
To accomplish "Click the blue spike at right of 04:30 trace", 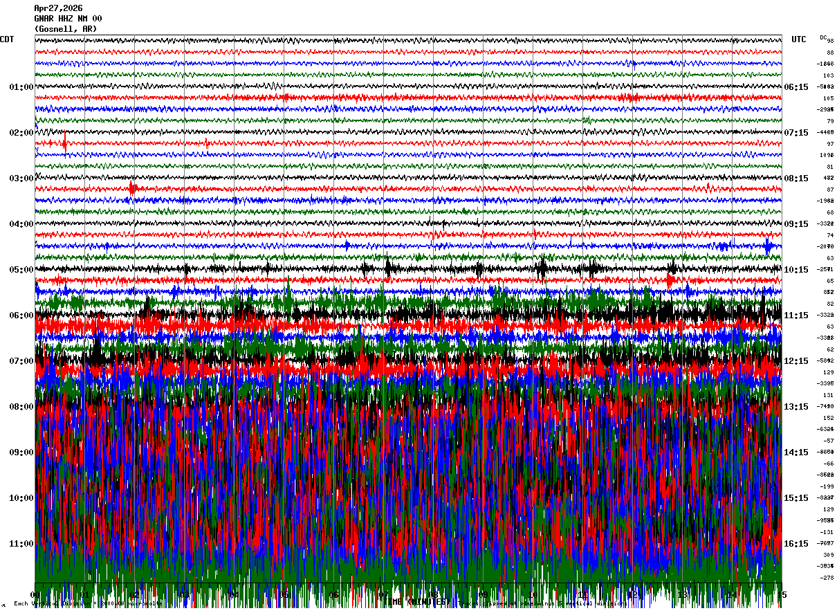I will point(769,246).
